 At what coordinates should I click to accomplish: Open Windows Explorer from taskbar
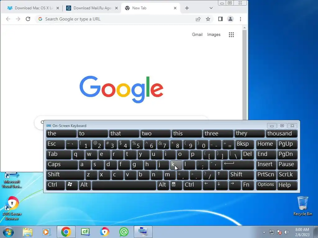(x=28, y=232)
